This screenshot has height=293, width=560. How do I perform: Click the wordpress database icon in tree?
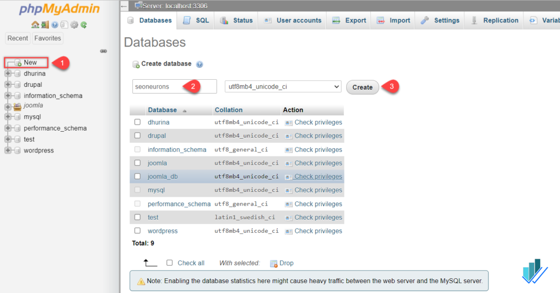coord(17,150)
